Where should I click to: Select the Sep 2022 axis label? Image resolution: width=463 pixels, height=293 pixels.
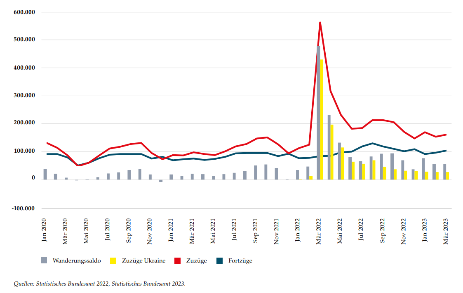(382, 231)
